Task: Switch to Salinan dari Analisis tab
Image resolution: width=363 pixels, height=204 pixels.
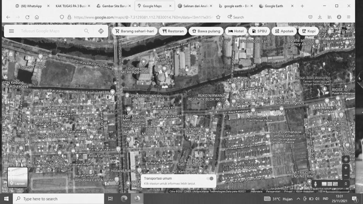Action: [196, 6]
